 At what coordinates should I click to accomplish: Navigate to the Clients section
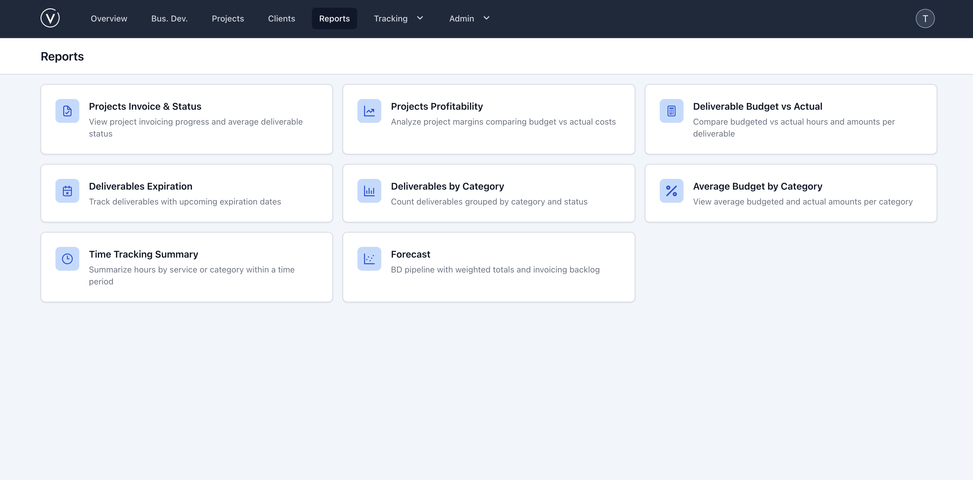click(x=281, y=18)
